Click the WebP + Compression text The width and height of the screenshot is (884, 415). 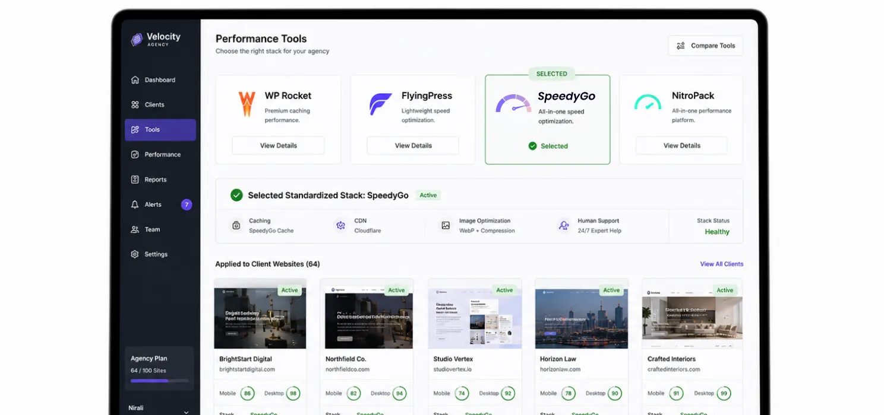pos(487,231)
